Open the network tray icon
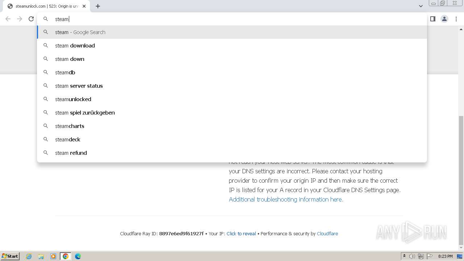Screen dimensions: 464x261 point(421,256)
